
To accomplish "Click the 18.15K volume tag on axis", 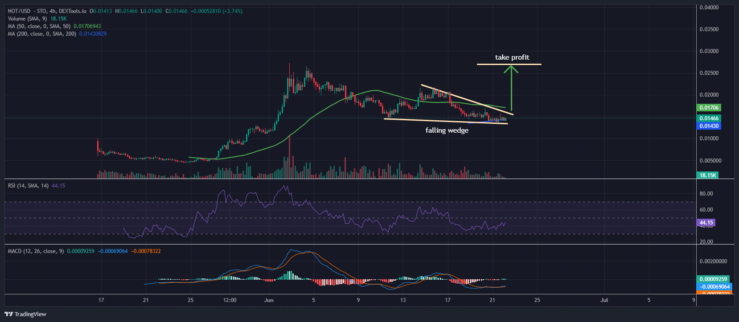I will pyautogui.click(x=707, y=175).
